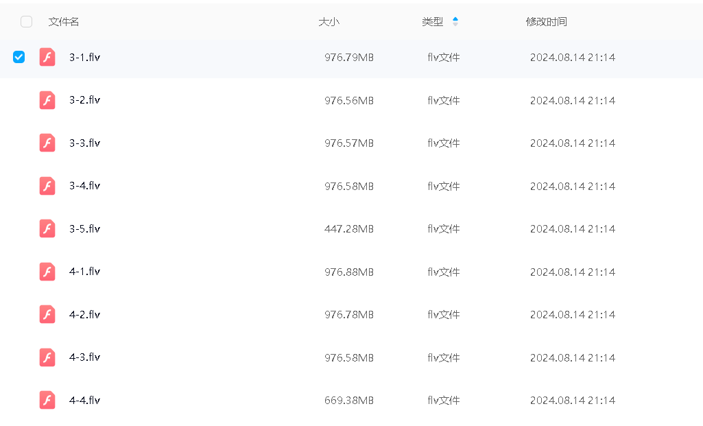Sort list by 修改时间 column header
This screenshot has height=426, width=703.
(x=546, y=22)
